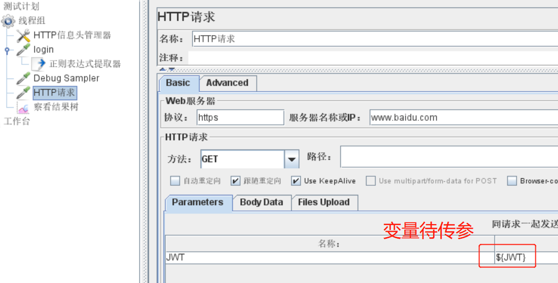Select 工作台 in the tree

point(17,121)
